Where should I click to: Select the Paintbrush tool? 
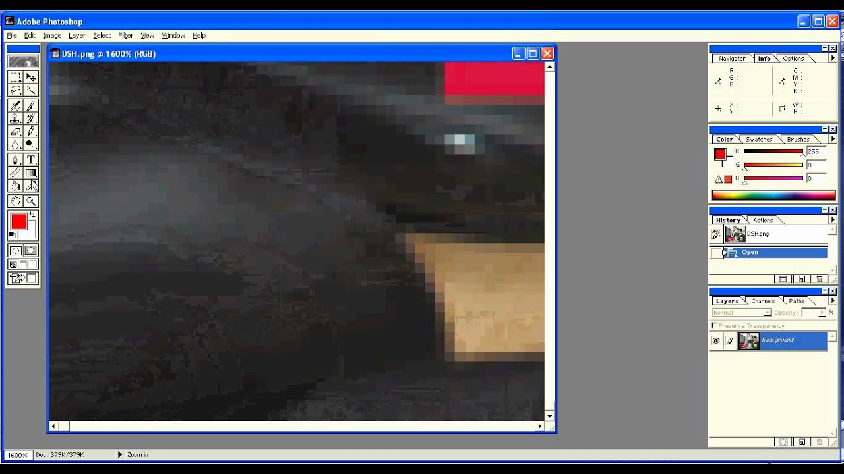(x=31, y=105)
